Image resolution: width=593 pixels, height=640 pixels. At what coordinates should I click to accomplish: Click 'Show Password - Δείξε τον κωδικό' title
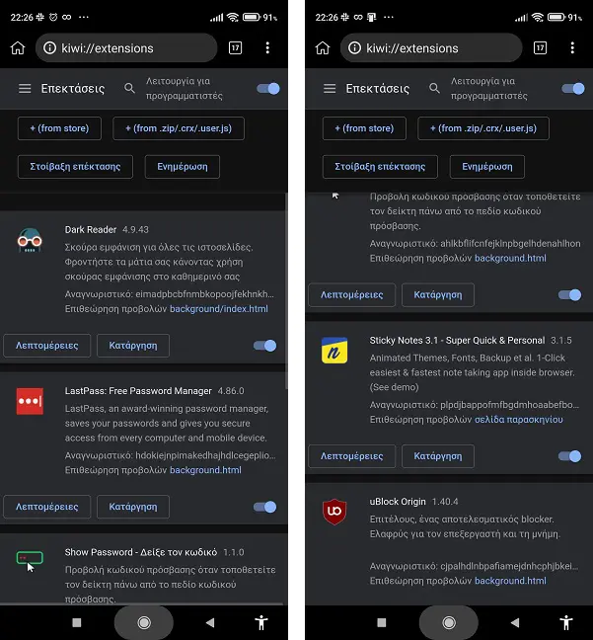pyautogui.click(x=141, y=552)
